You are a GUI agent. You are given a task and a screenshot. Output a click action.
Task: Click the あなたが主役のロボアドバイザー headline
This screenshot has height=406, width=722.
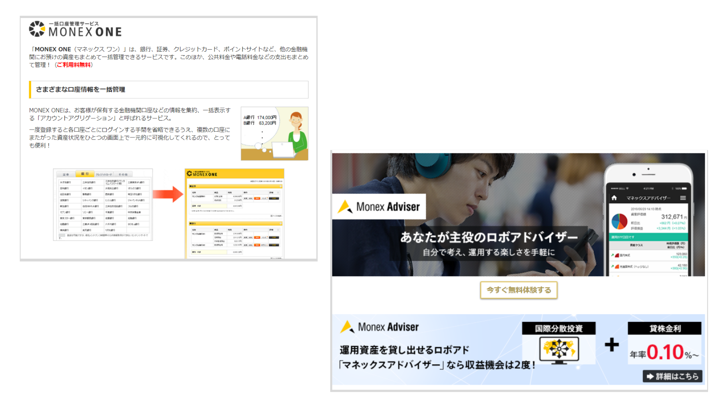pyautogui.click(x=489, y=237)
